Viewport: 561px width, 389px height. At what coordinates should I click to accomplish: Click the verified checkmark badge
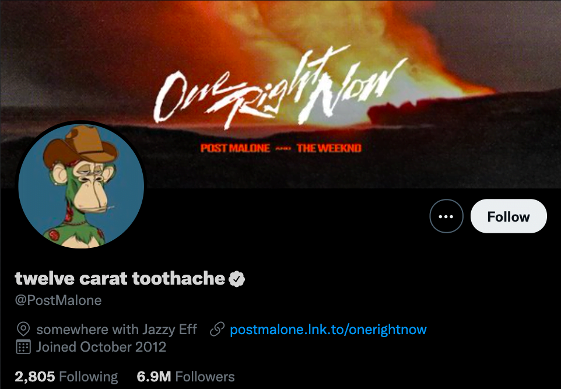point(236,279)
